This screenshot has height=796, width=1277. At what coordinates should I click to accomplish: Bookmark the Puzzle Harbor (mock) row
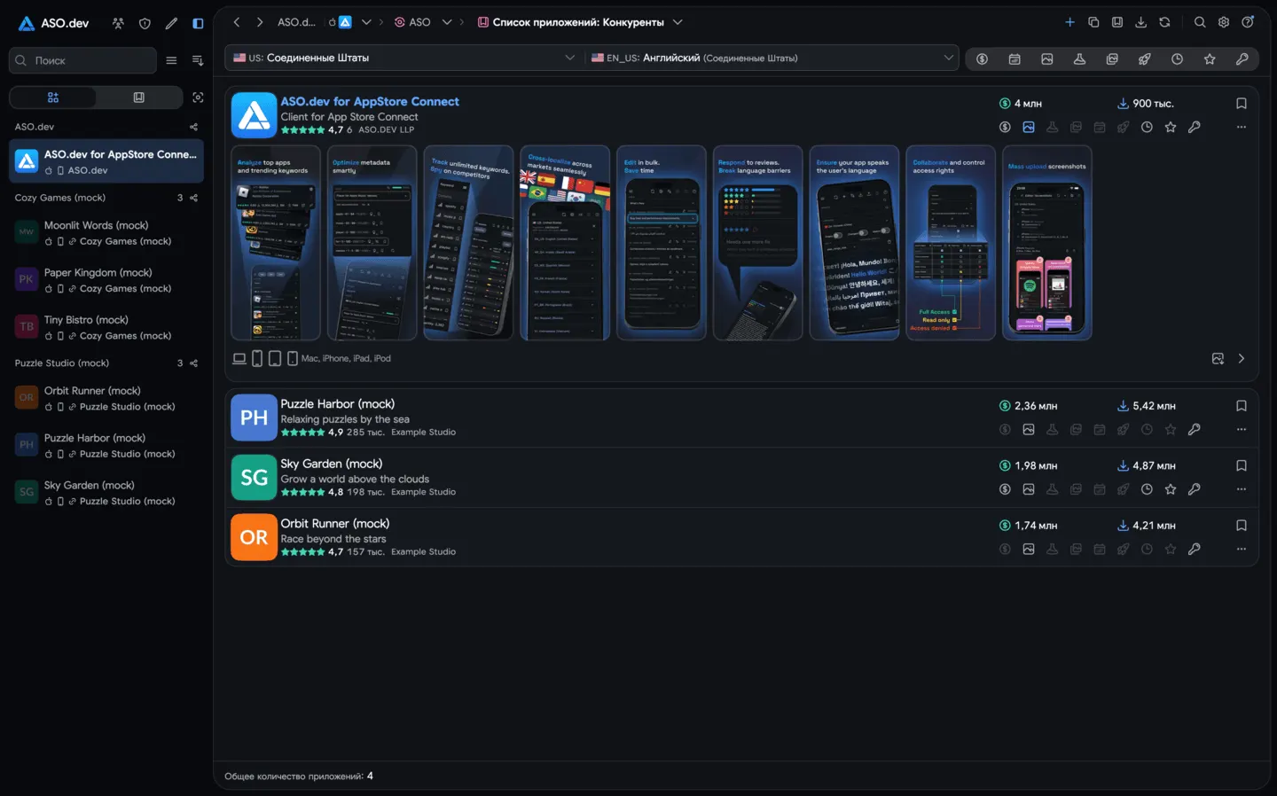click(1242, 406)
